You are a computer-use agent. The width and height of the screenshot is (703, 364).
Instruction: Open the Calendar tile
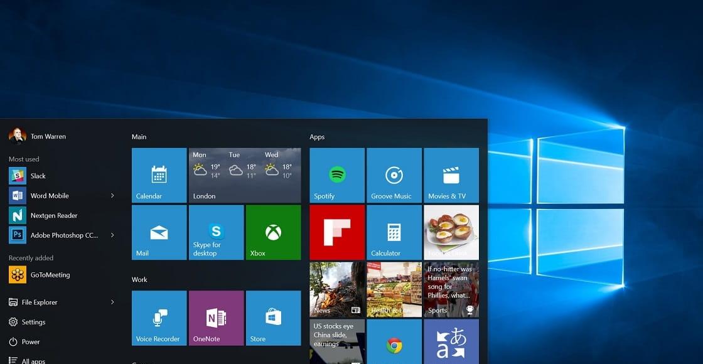(x=159, y=175)
